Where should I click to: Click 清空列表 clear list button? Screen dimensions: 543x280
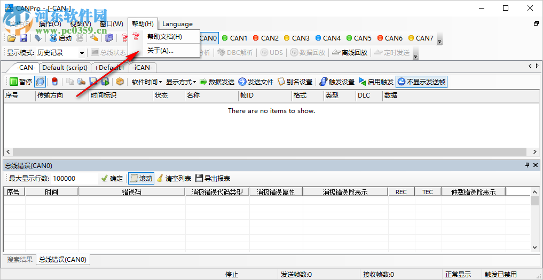(174, 179)
